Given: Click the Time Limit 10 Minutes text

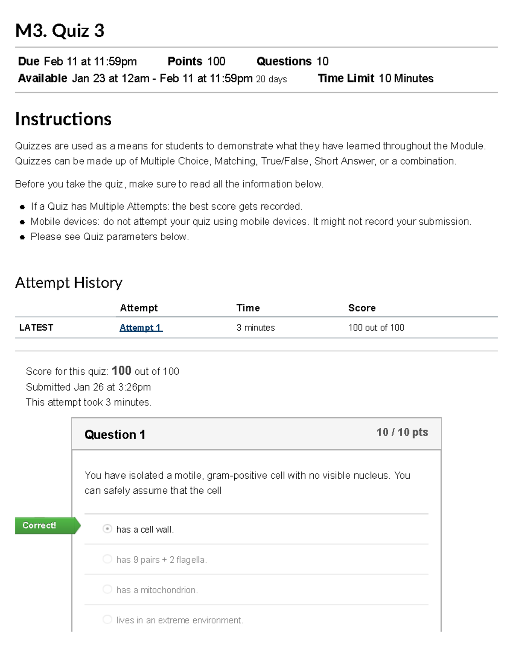Looking at the screenshot, I should [375, 78].
